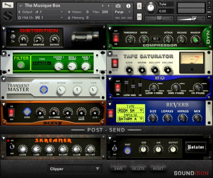The height and width of the screenshot is (178, 213).
Task: Flip the Tape Saturator power switch
Action: [x=115, y=63]
